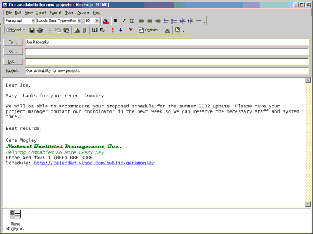Open the Insert menu

click(x=41, y=13)
